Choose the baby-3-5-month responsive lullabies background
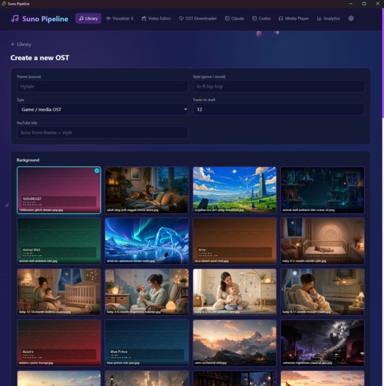384x386 pixels. (x=147, y=292)
